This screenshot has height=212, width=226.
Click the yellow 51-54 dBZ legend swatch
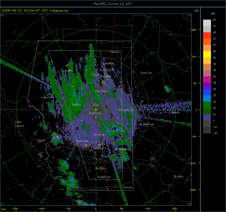coord(207,54)
